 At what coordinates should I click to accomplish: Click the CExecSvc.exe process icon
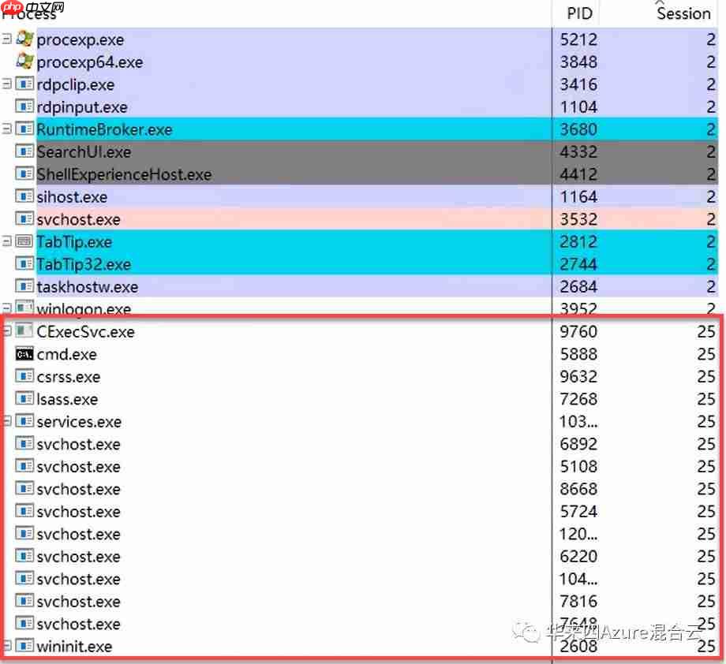click(x=24, y=332)
